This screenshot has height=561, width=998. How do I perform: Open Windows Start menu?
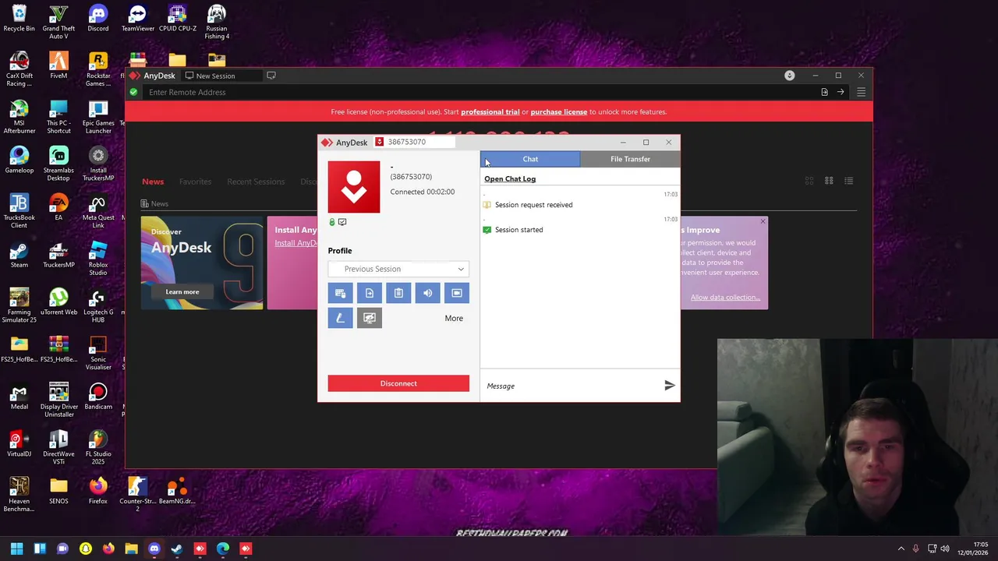(x=16, y=549)
